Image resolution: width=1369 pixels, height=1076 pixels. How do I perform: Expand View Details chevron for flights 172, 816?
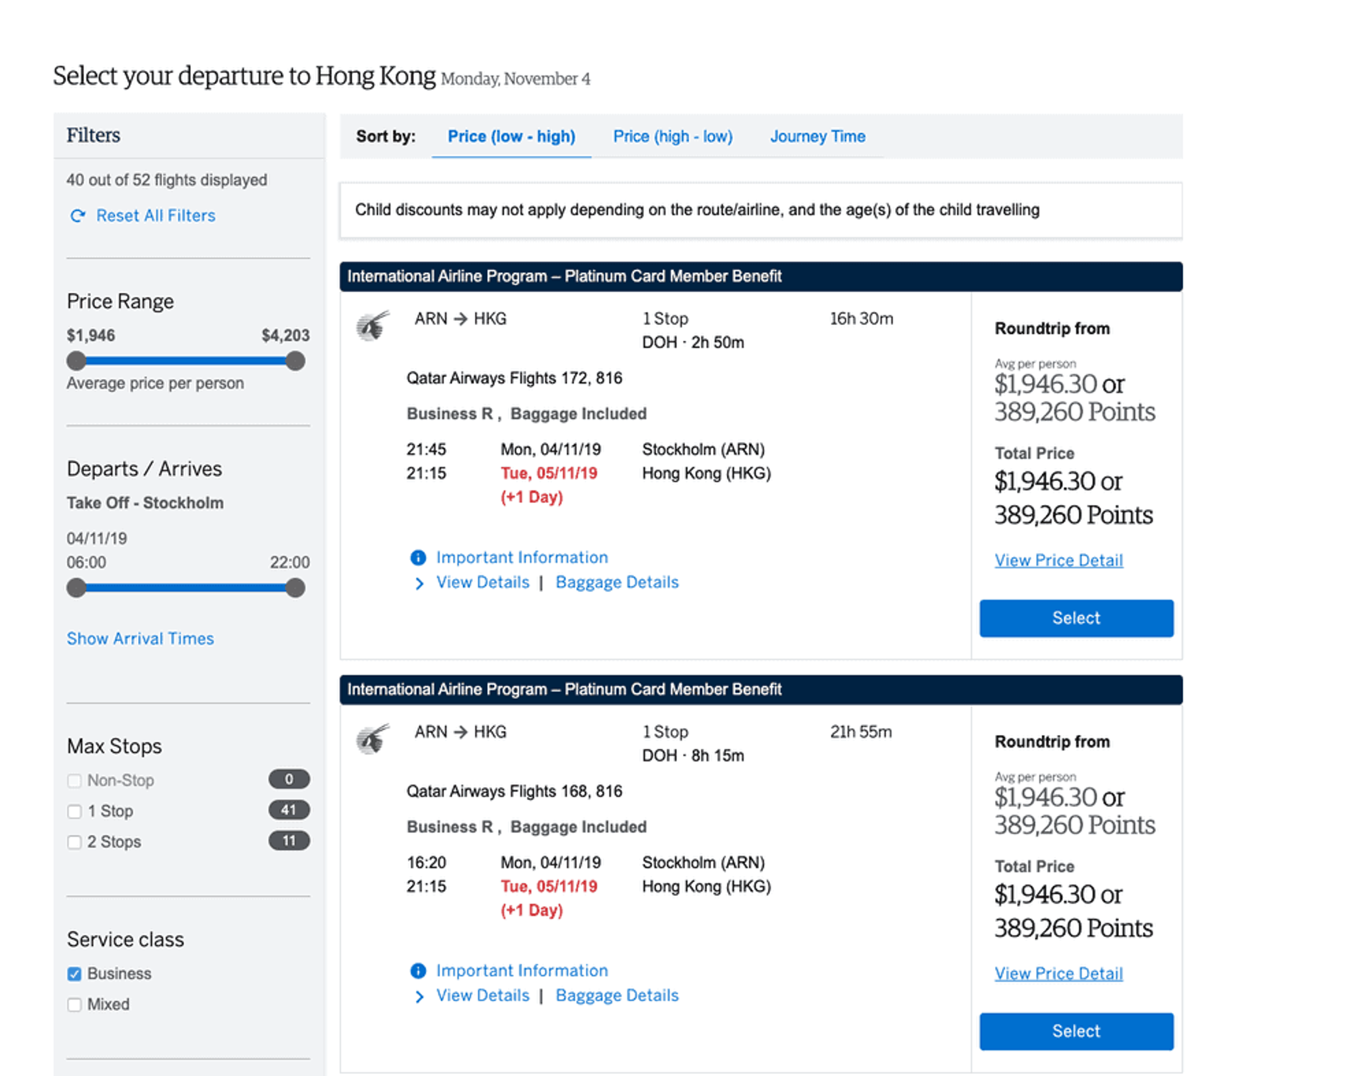420,583
